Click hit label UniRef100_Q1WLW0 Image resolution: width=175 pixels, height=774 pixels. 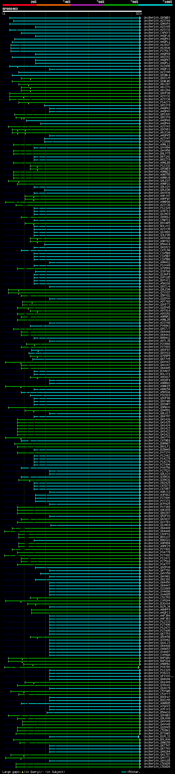click(x=157, y=81)
